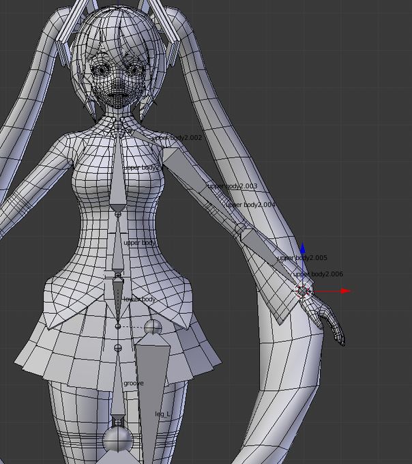Click the 'upper body2.004' bone name label
This screenshot has height=464, width=412.
pos(251,205)
